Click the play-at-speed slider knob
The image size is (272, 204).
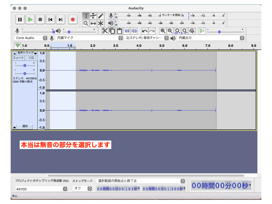pos(219,32)
